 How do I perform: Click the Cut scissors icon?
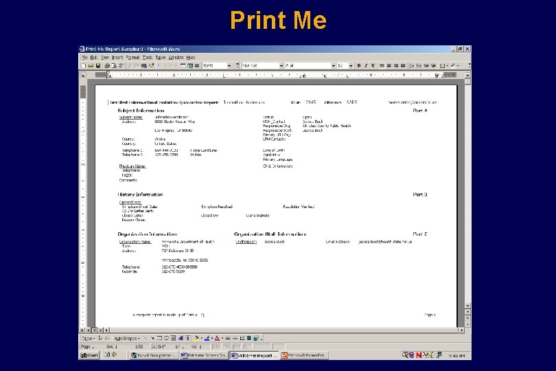tap(130, 66)
